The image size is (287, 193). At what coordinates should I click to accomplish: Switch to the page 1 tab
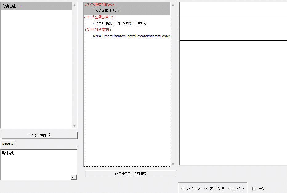pyautogui.click(x=8, y=143)
